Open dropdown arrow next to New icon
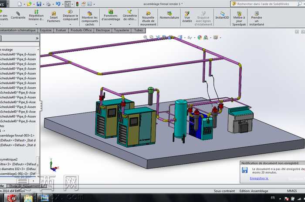This screenshot has width=305, height=202. 24,4
